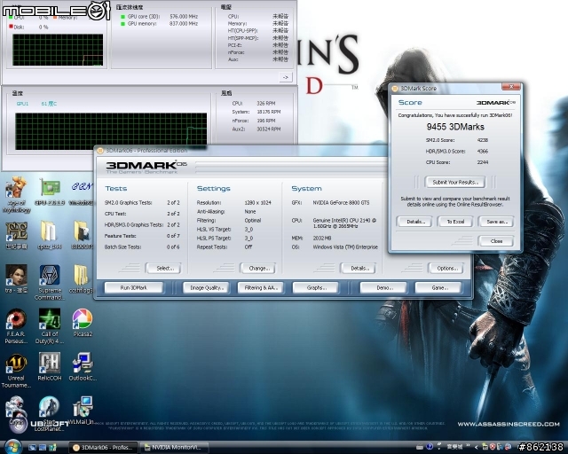This screenshot has width=568, height=454.
Task: Launch the Crysis desktop shortcut
Action: pyautogui.click(x=16, y=411)
